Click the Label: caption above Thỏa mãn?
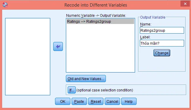 (x=145, y=37)
